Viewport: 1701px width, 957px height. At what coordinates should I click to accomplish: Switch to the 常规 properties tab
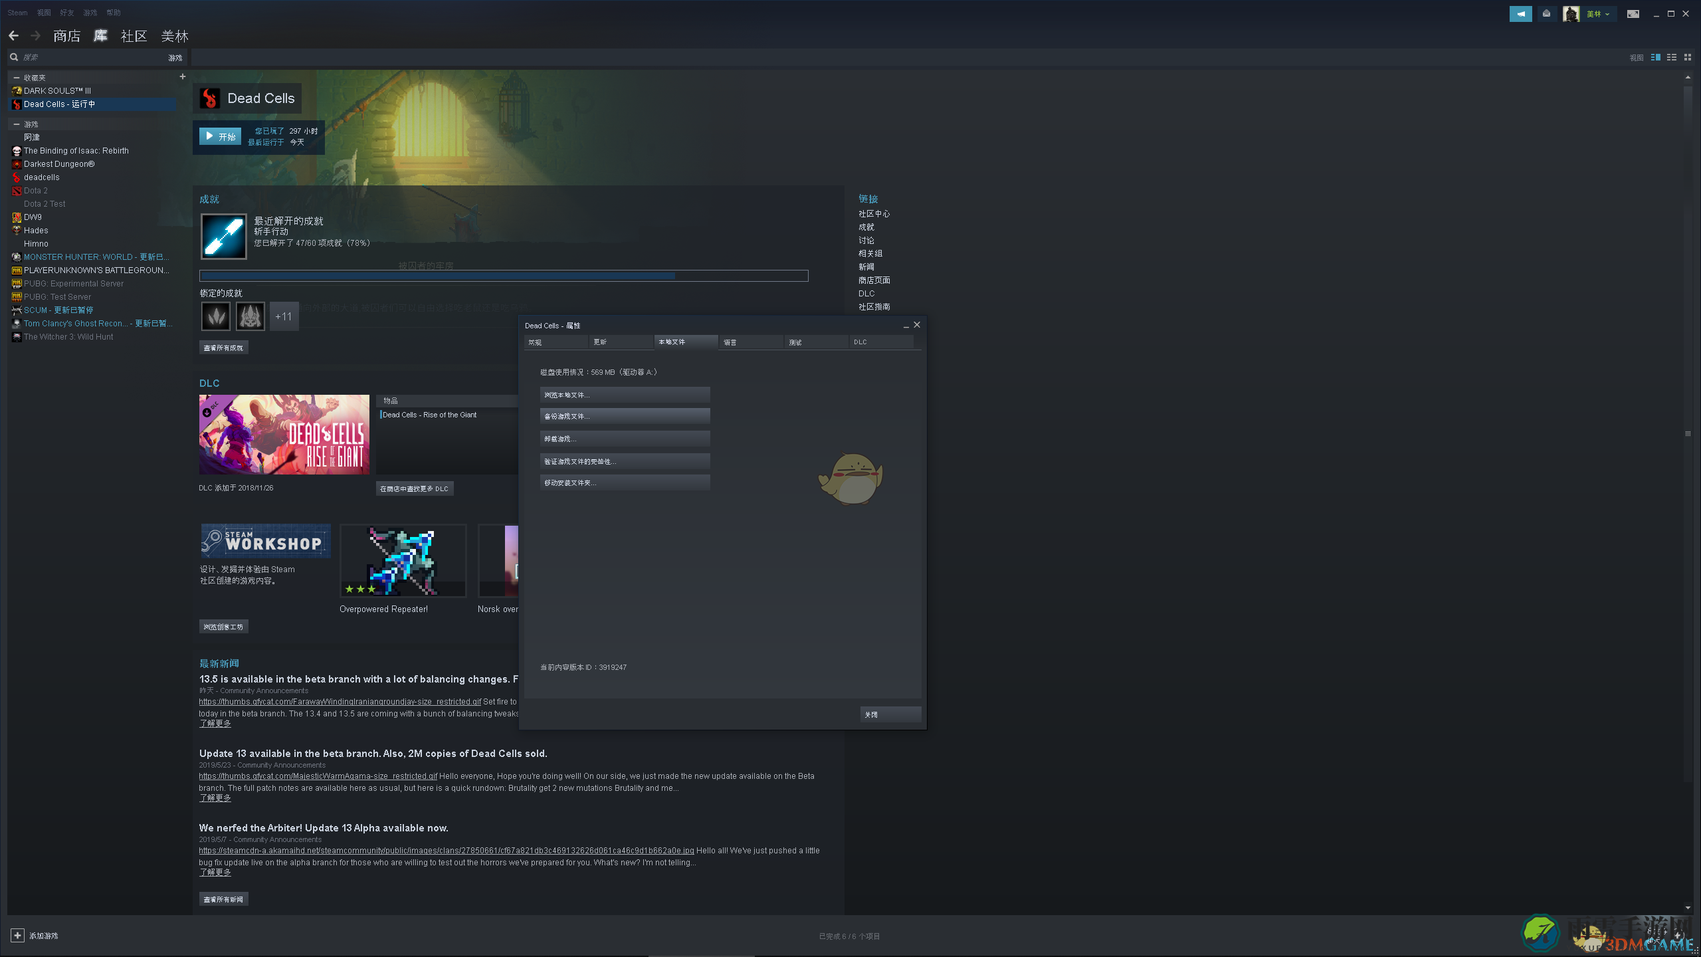[x=555, y=342]
